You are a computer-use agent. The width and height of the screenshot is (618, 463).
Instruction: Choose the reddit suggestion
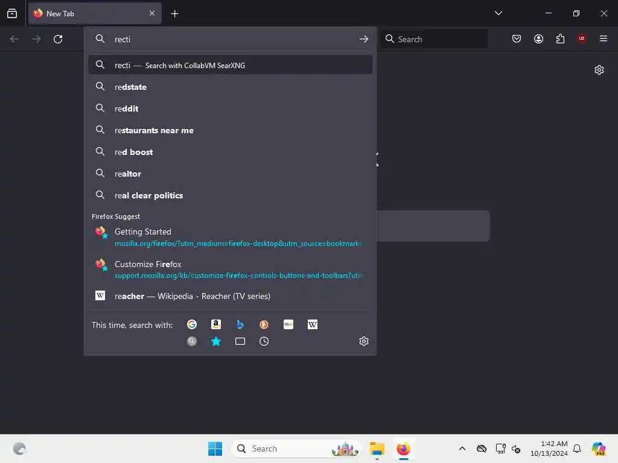tap(230, 109)
